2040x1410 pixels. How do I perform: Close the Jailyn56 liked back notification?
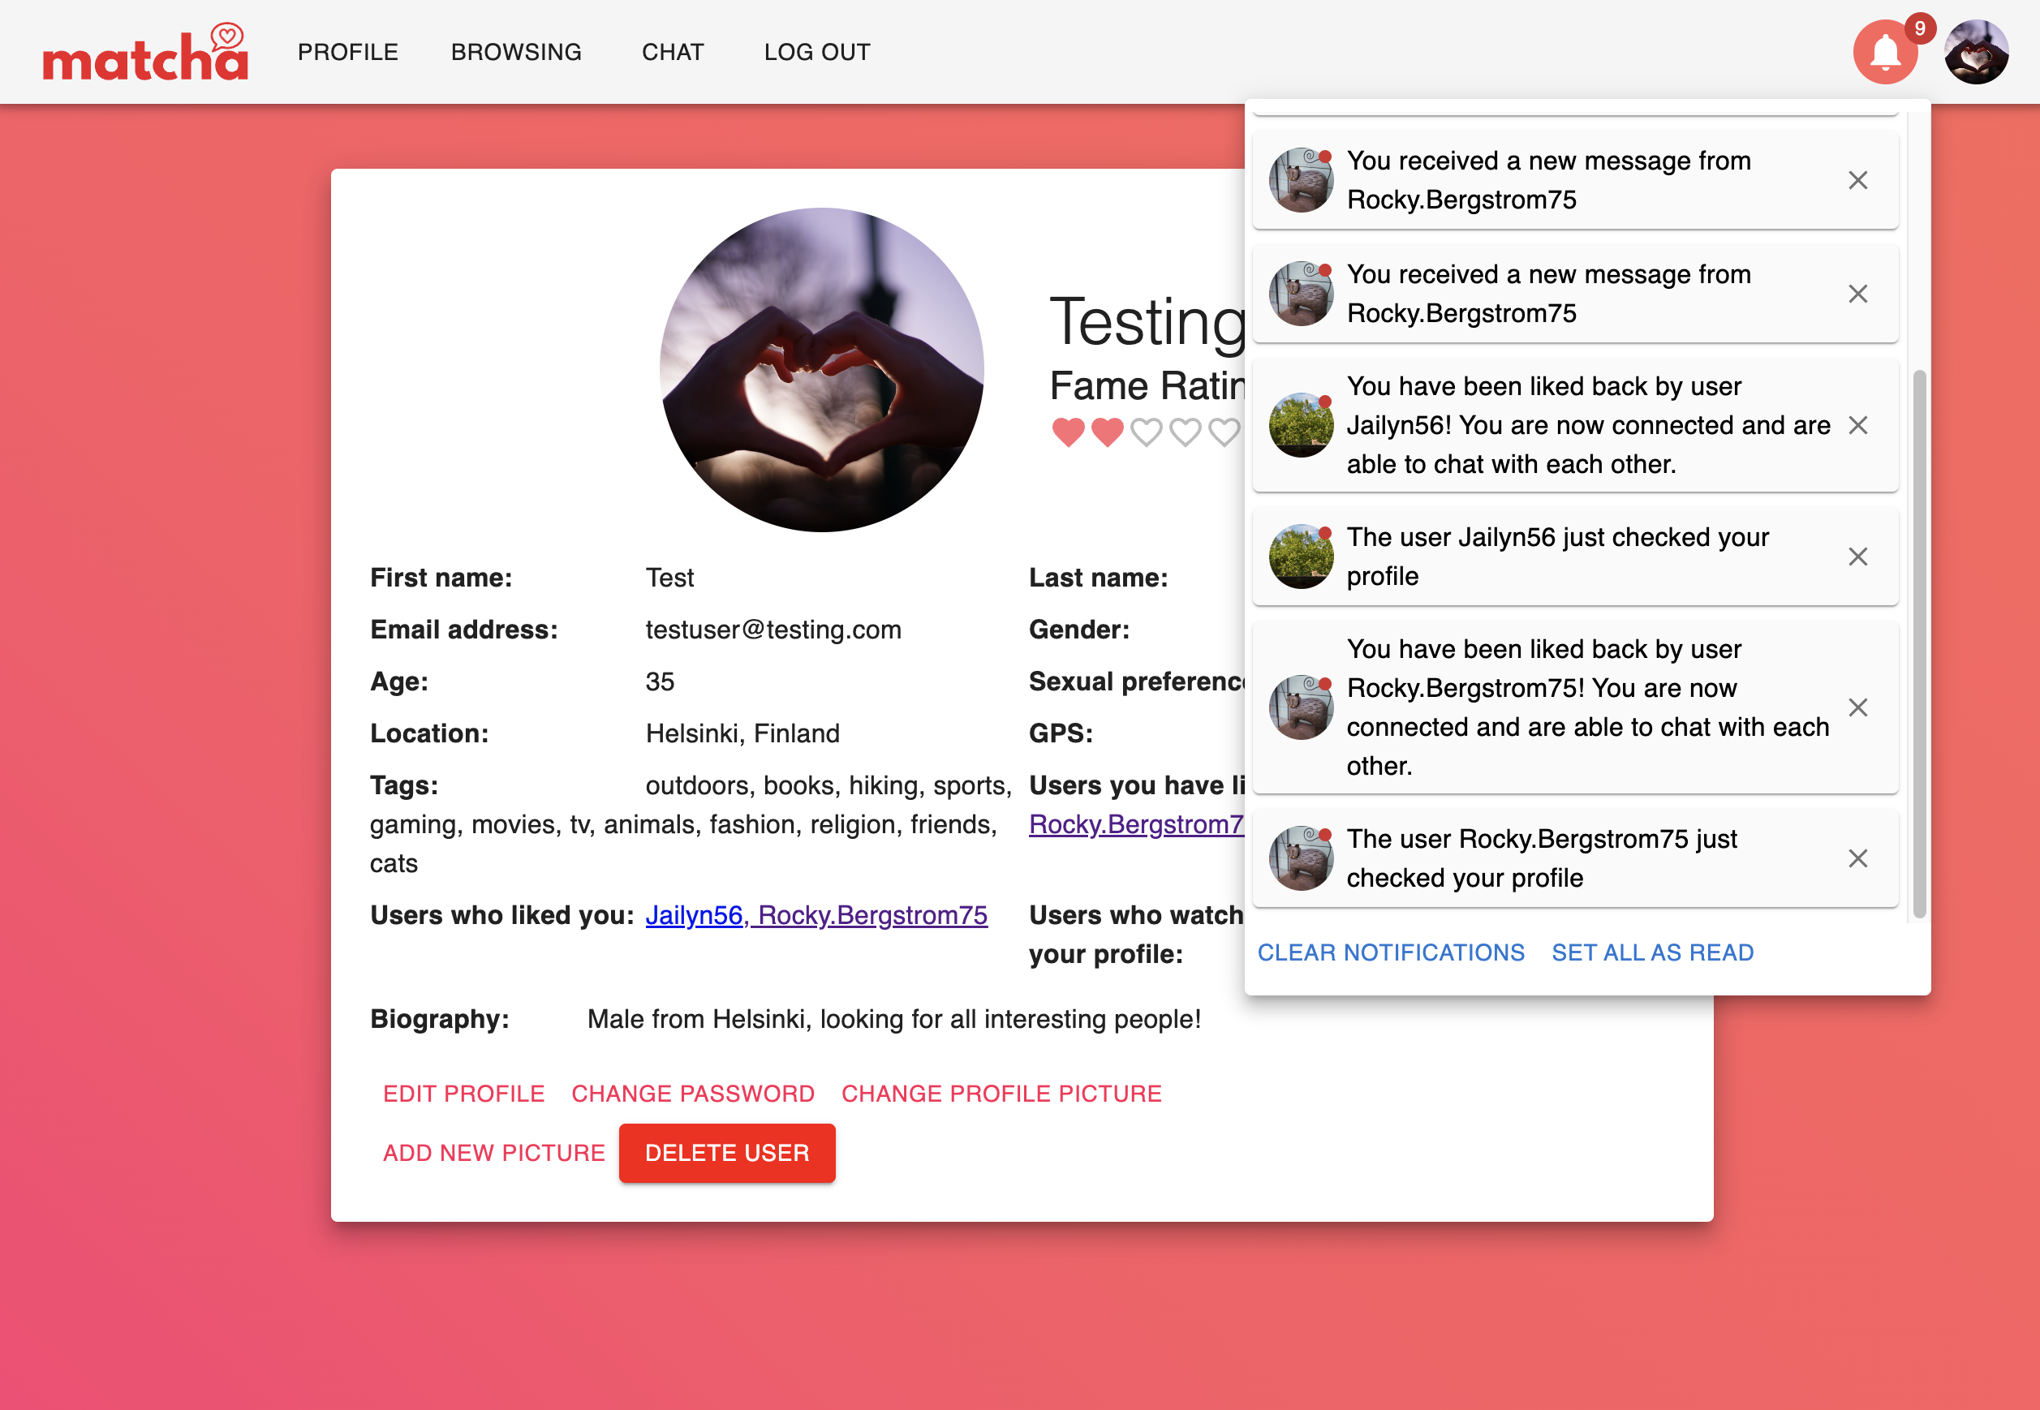tap(1858, 425)
